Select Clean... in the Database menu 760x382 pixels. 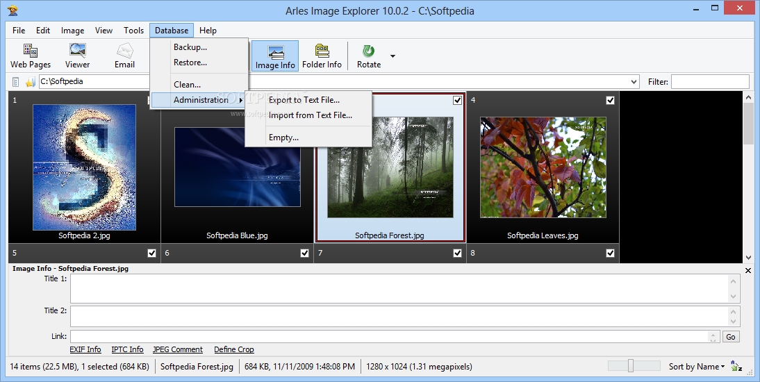tap(199, 84)
